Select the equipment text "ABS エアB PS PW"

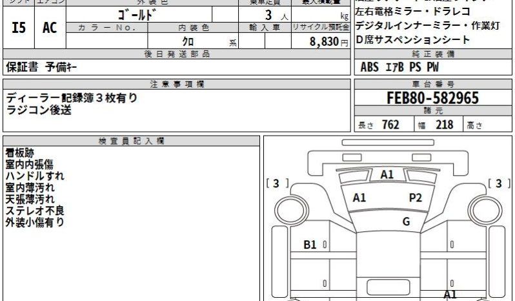[399, 67]
